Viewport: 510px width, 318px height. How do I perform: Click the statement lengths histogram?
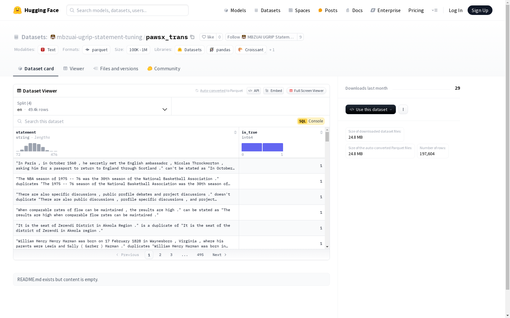tap(37, 147)
